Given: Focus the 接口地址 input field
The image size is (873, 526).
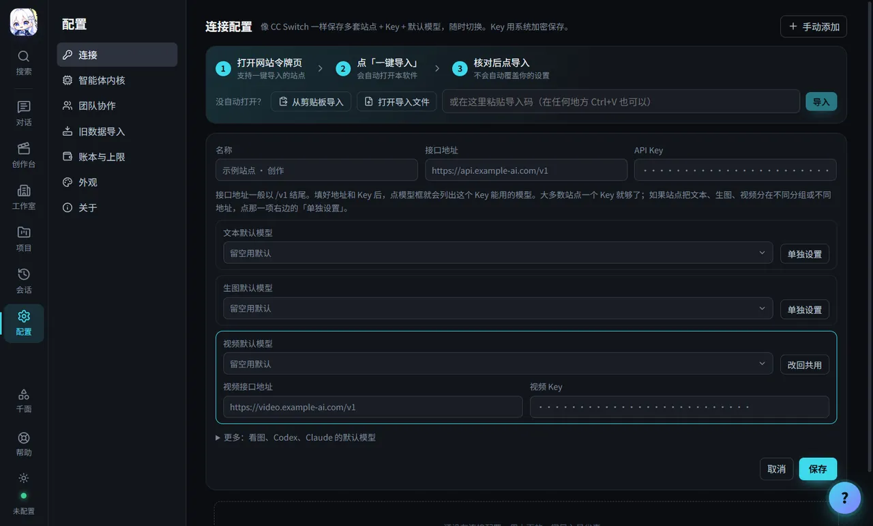Looking at the screenshot, I should [526, 170].
